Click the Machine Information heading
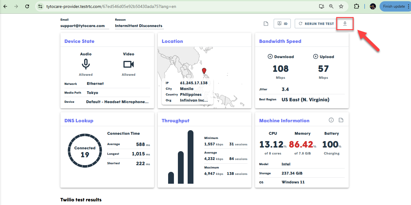This screenshot has width=411, height=205. click(x=284, y=121)
